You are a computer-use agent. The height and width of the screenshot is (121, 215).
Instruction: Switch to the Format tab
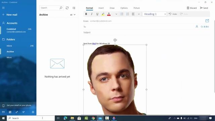[x=89, y=8]
